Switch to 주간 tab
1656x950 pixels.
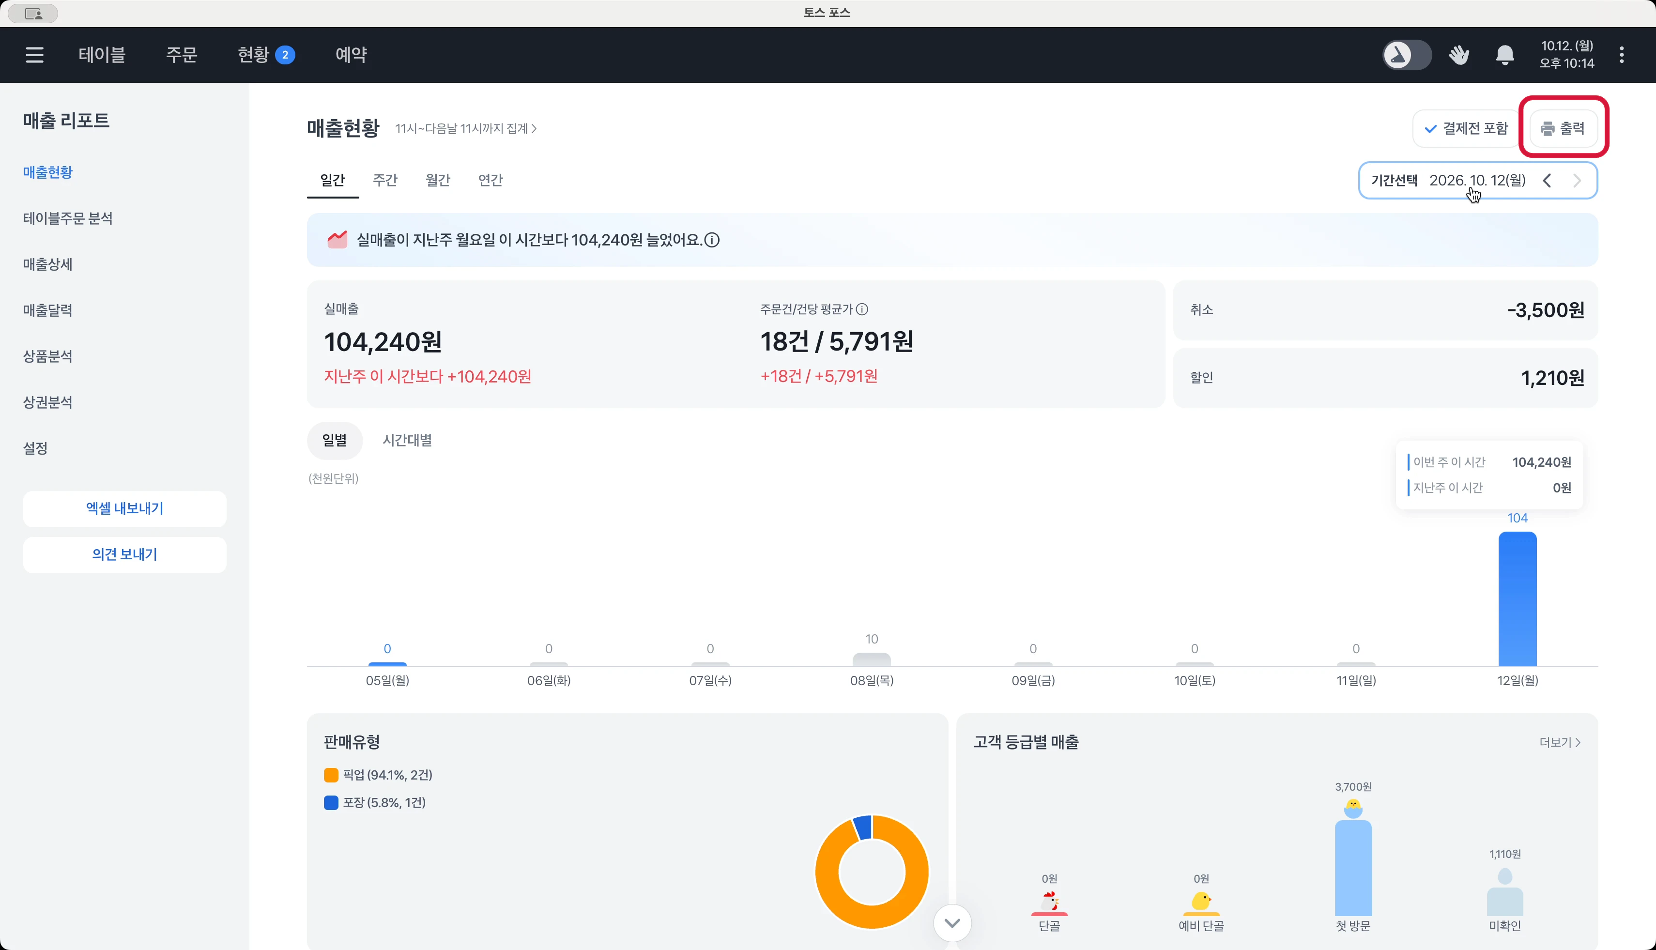pyautogui.click(x=385, y=180)
